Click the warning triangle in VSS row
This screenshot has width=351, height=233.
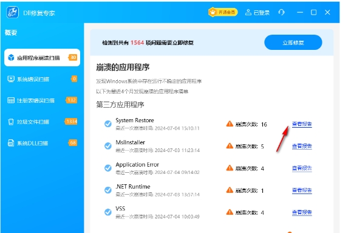click(x=230, y=212)
